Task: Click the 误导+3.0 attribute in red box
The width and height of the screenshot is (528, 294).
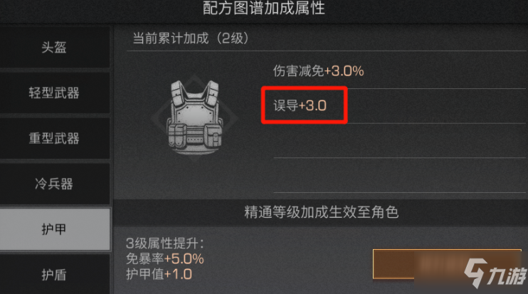Action: point(300,106)
